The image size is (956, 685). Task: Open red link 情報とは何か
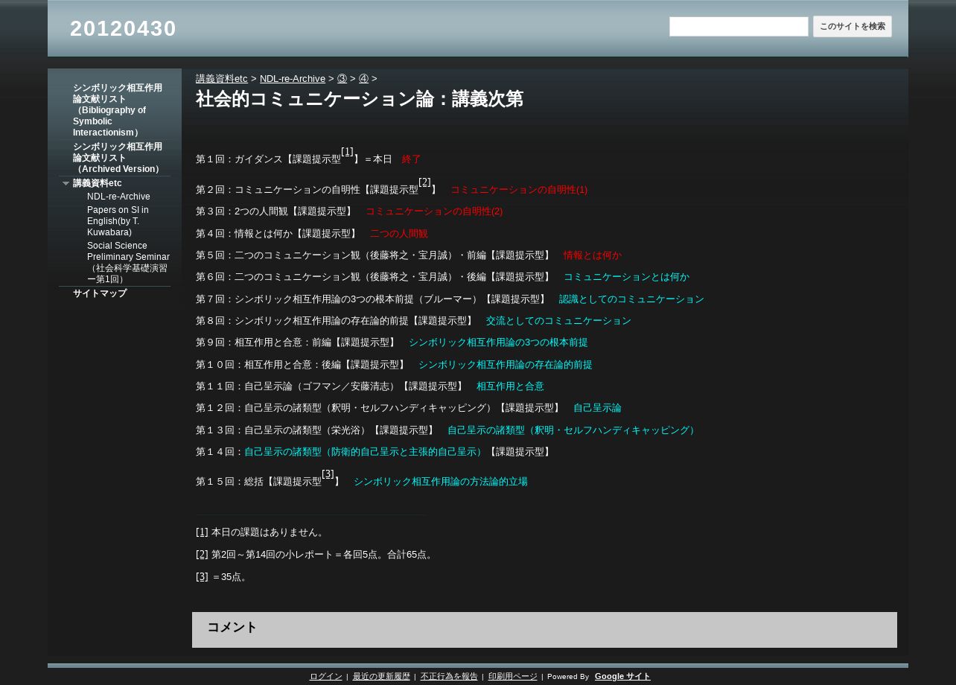pos(593,255)
